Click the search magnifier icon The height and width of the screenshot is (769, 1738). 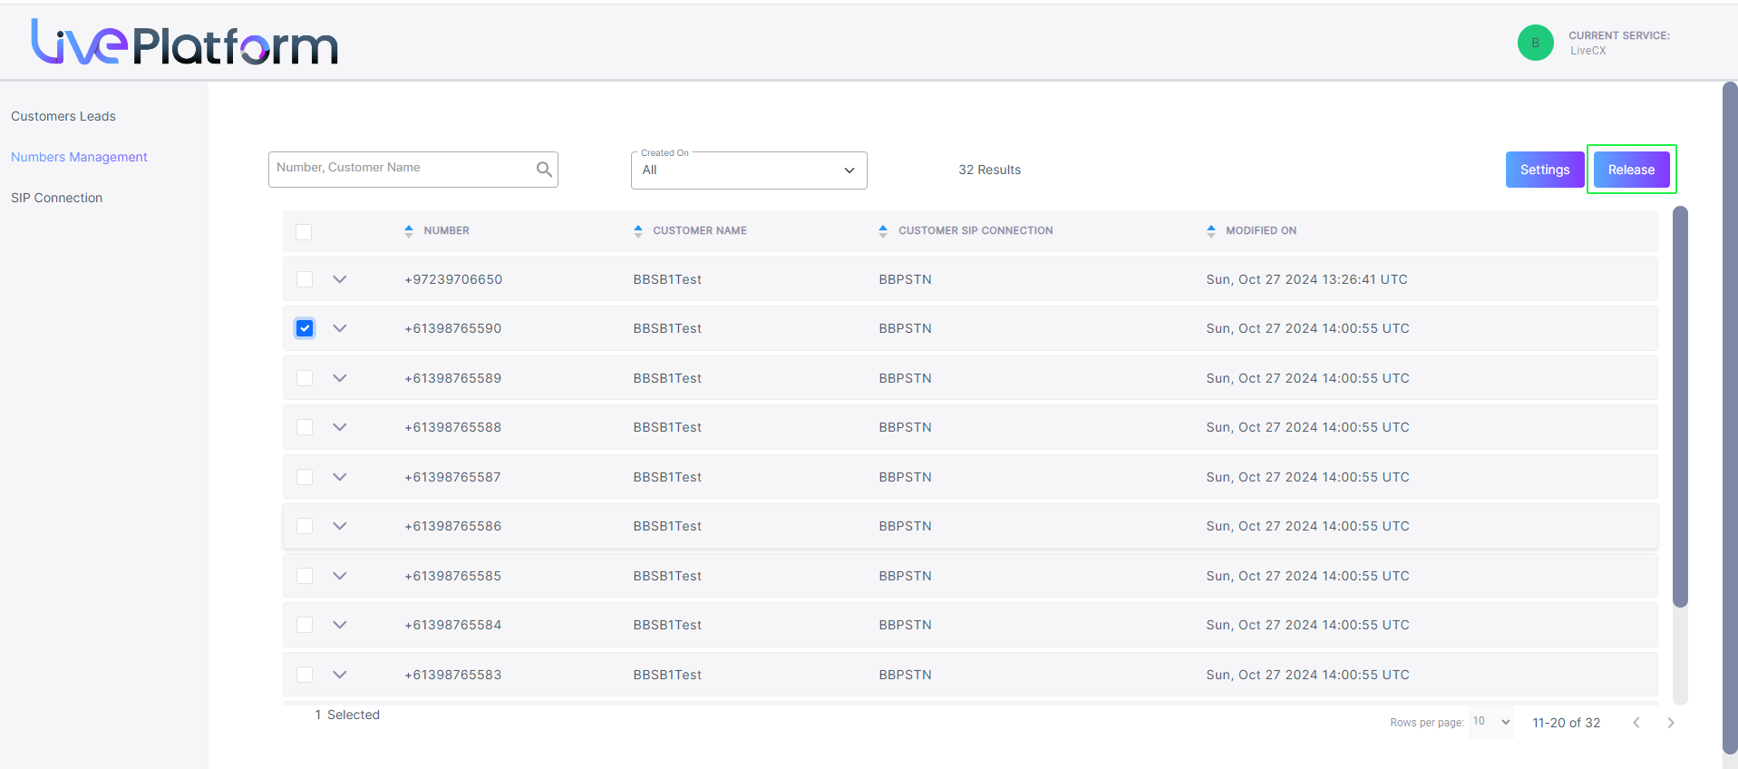click(544, 170)
